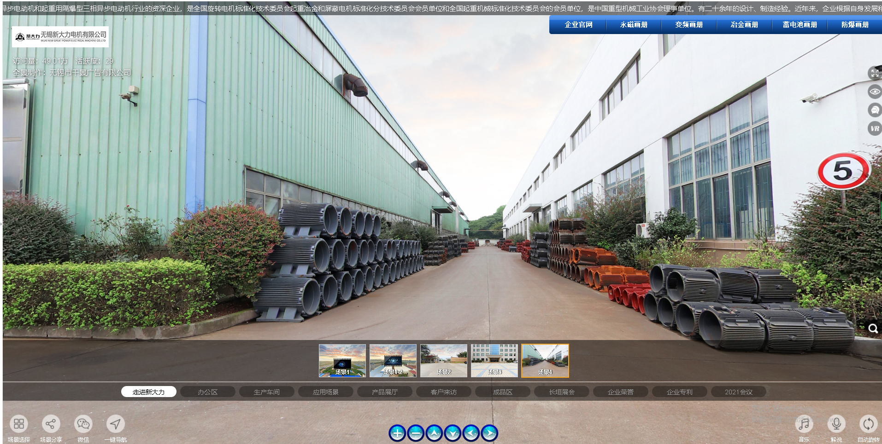
Task: Open 变频画册 menu item
Action: point(689,25)
